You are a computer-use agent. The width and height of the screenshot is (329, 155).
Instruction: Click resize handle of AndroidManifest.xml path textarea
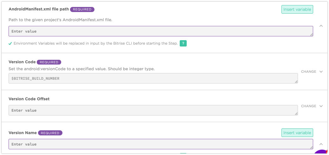[311, 34]
